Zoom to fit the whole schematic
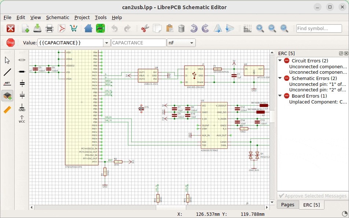Screen dimensions: 349x218 pyautogui.click(x=283, y=28)
